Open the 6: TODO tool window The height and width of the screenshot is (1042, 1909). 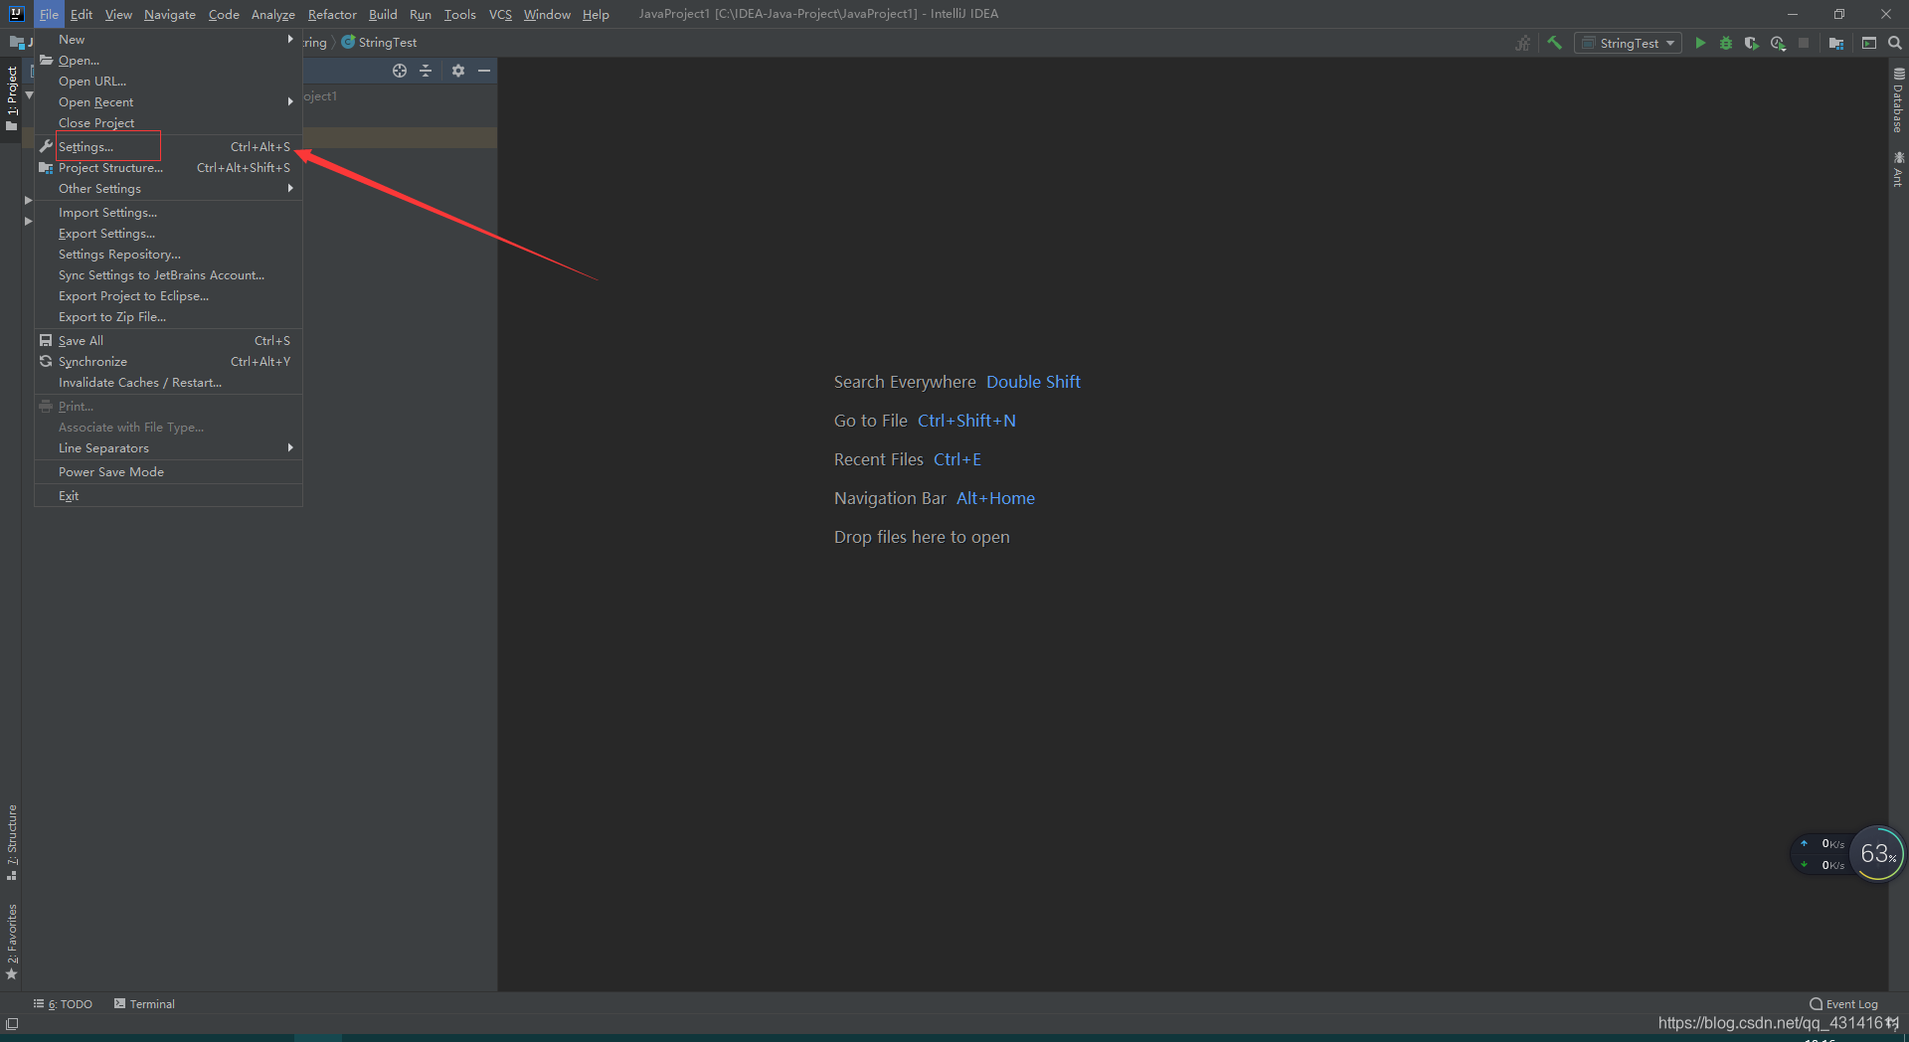(x=63, y=1004)
